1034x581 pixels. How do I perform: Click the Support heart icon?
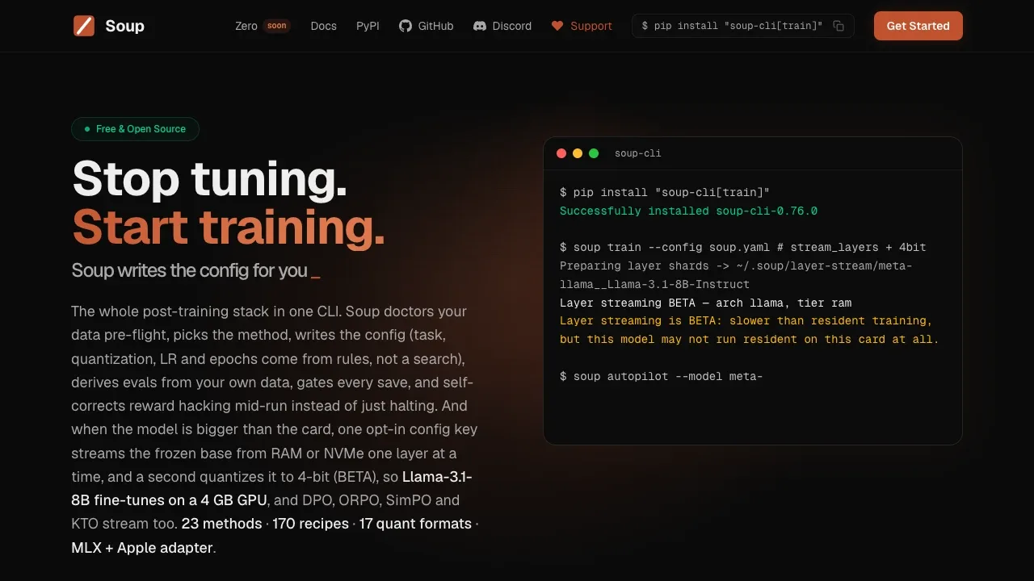click(x=557, y=26)
